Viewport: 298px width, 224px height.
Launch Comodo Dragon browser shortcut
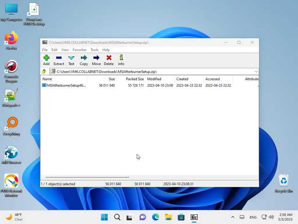[x=11, y=71]
